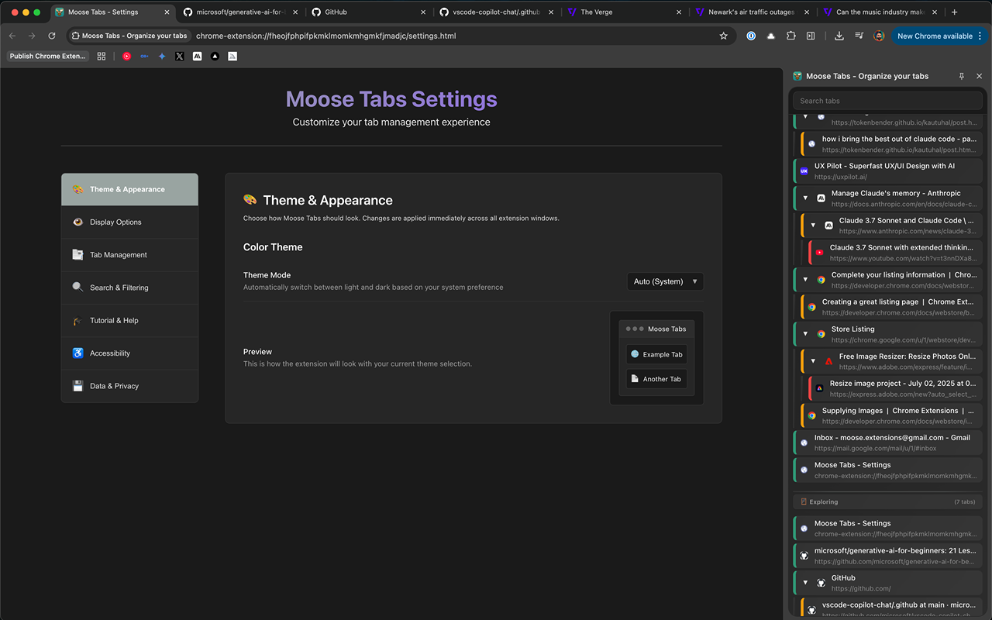This screenshot has width=992, height=620.
Task: Open microsoft/generative-ai-for-beginners entry in side panel
Action: (887, 556)
